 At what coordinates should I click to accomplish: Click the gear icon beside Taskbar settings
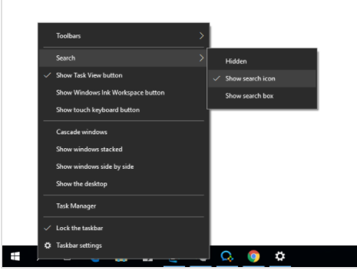[48, 246]
